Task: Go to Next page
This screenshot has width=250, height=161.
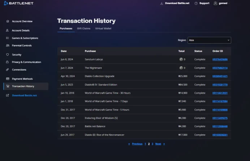Action: tap(158, 144)
